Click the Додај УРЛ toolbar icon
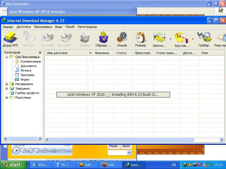 click(10, 39)
